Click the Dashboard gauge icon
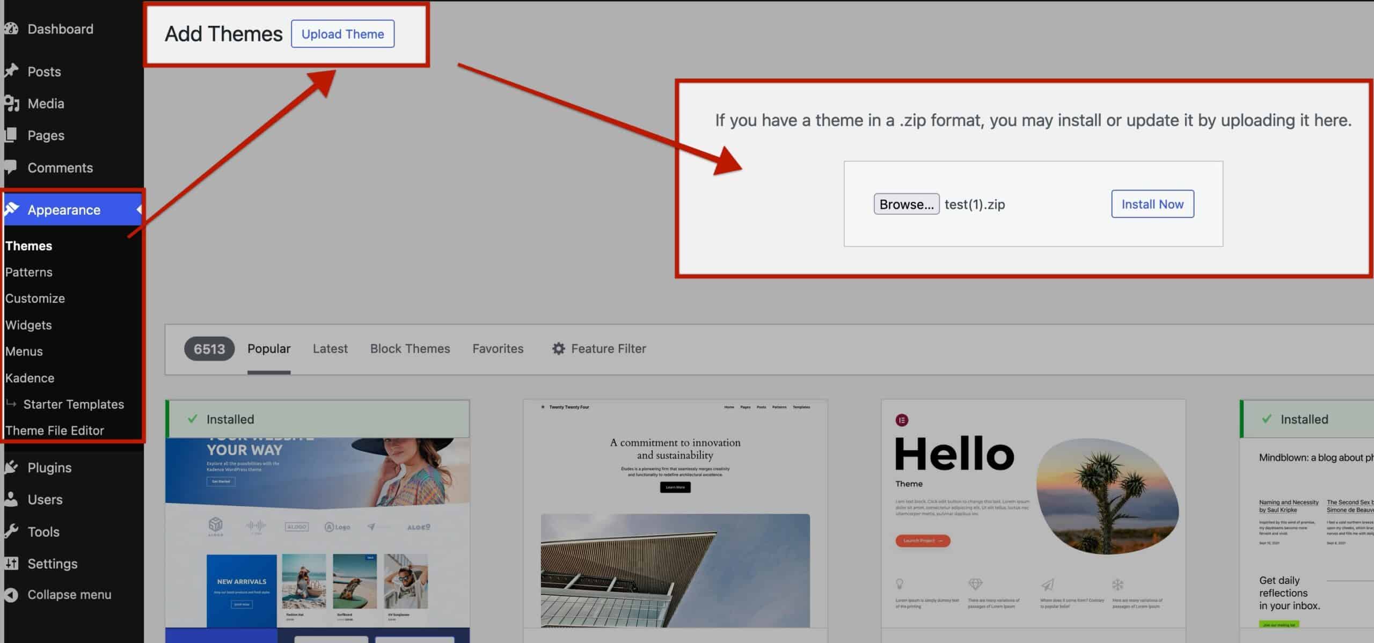The image size is (1374, 643). (x=11, y=29)
